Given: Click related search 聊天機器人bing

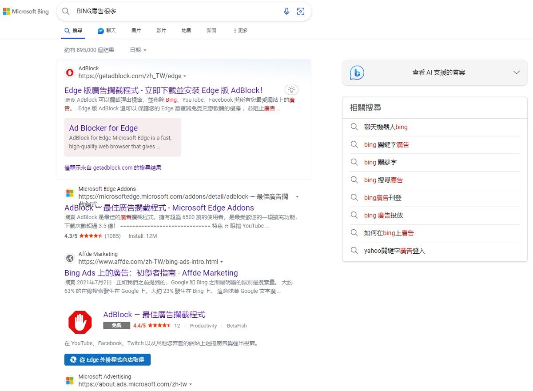Looking at the screenshot, I should 386,127.
